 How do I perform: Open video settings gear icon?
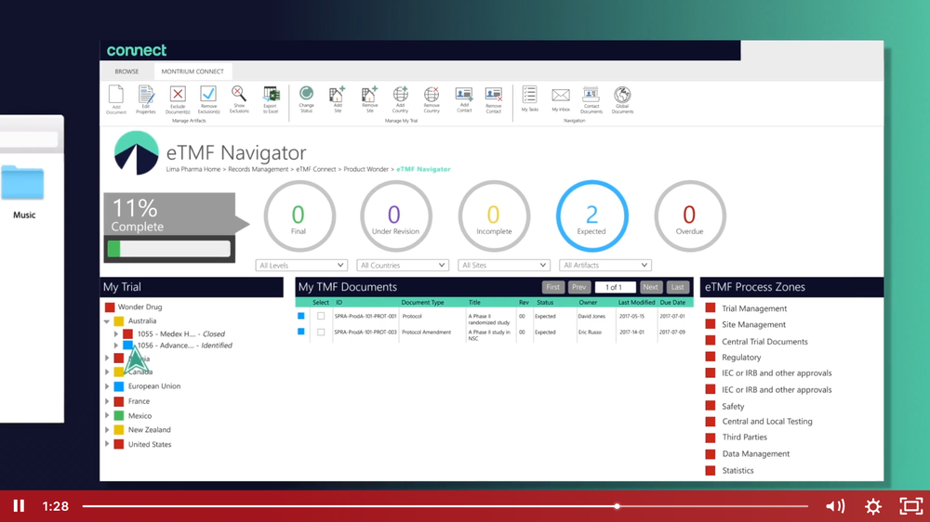(x=873, y=506)
